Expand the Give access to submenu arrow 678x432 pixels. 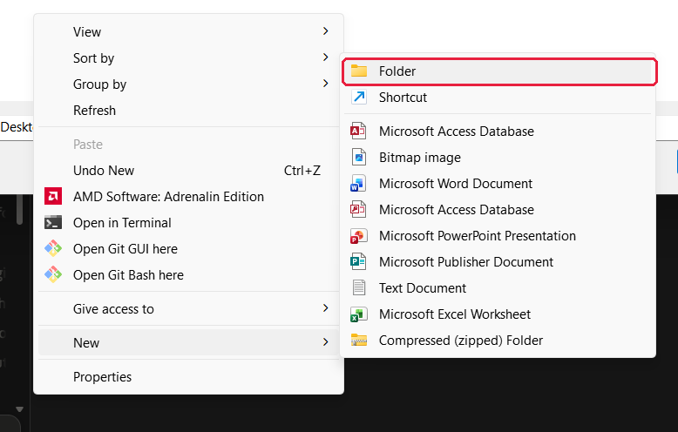pyautogui.click(x=326, y=308)
